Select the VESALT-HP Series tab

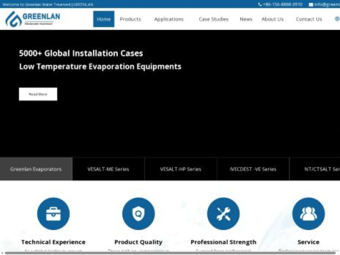click(x=181, y=169)
